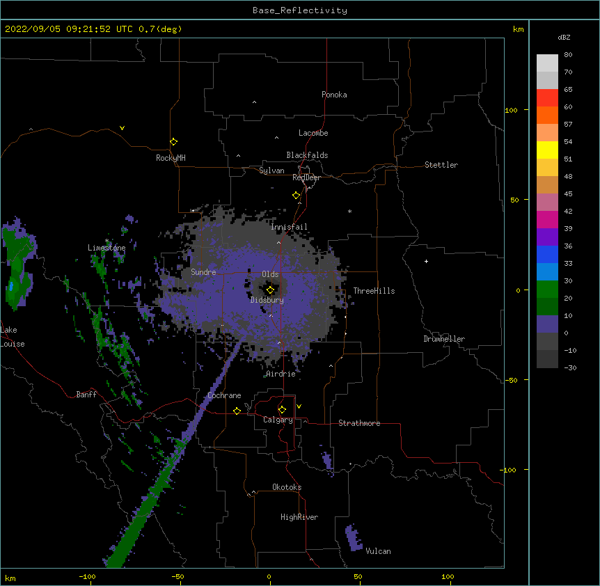Screen dimensions: 600x586
Task: Click the Limestone label
Action: [106, 248]
